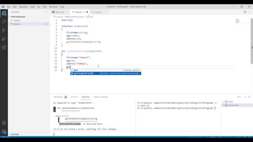Screen dimensions: 253x142
Task: Expand the OUTLINE section
Action: (x=15, y=134)
